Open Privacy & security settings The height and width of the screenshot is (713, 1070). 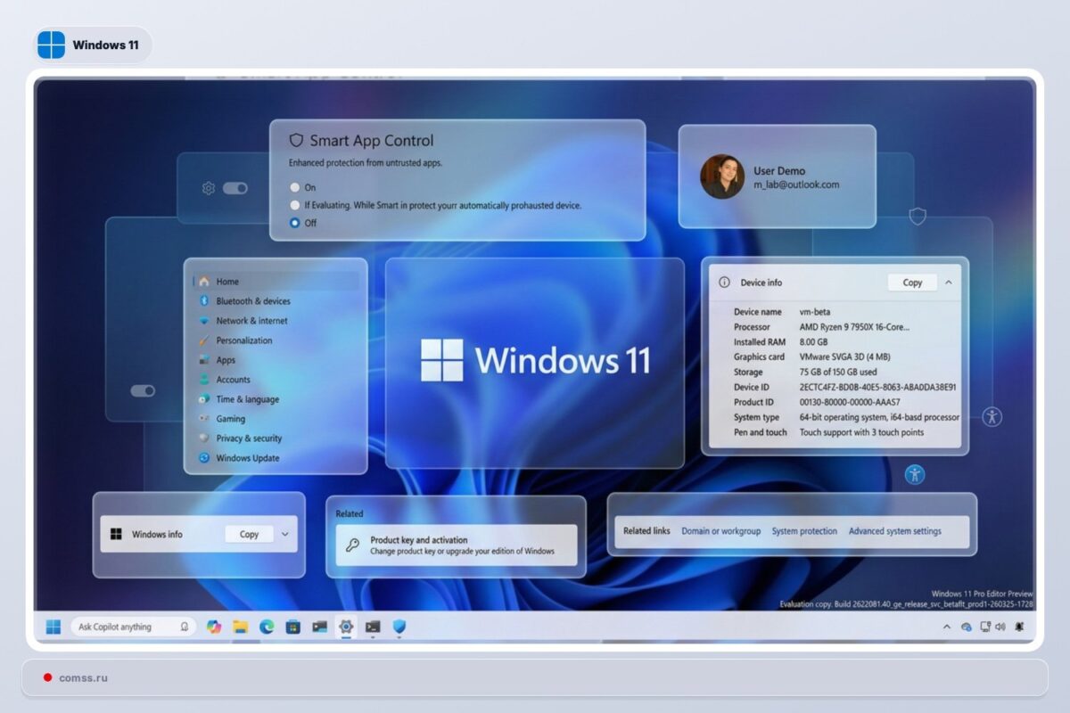pos(248,438)
